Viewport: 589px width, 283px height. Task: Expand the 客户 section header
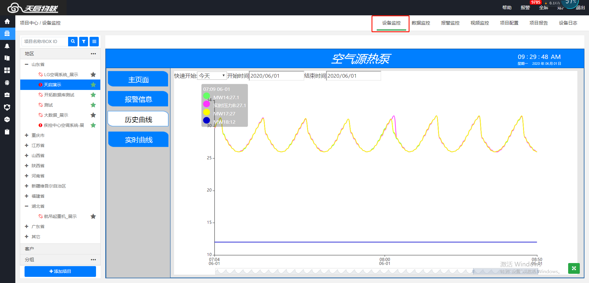[x=60, y=249]
